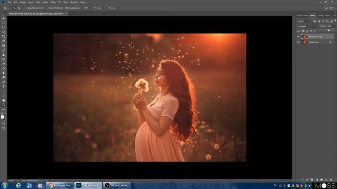Open the Luminosity blend mode dropdown
Viewport: 337px width, 189px height.
307,26
